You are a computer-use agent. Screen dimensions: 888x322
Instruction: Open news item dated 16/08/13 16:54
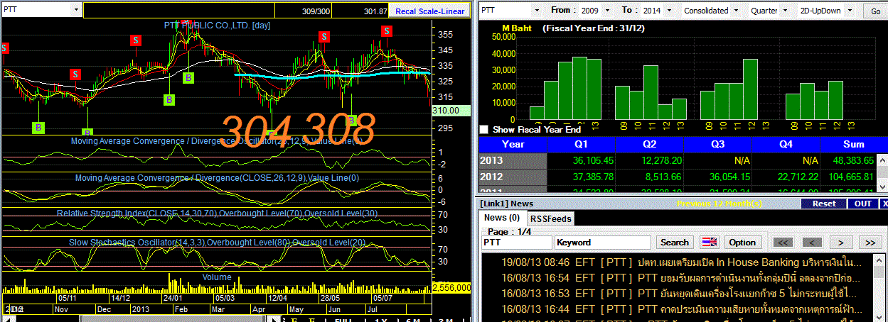[680, 278]
